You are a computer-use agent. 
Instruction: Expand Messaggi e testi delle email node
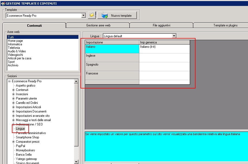[x=14, y=120]
